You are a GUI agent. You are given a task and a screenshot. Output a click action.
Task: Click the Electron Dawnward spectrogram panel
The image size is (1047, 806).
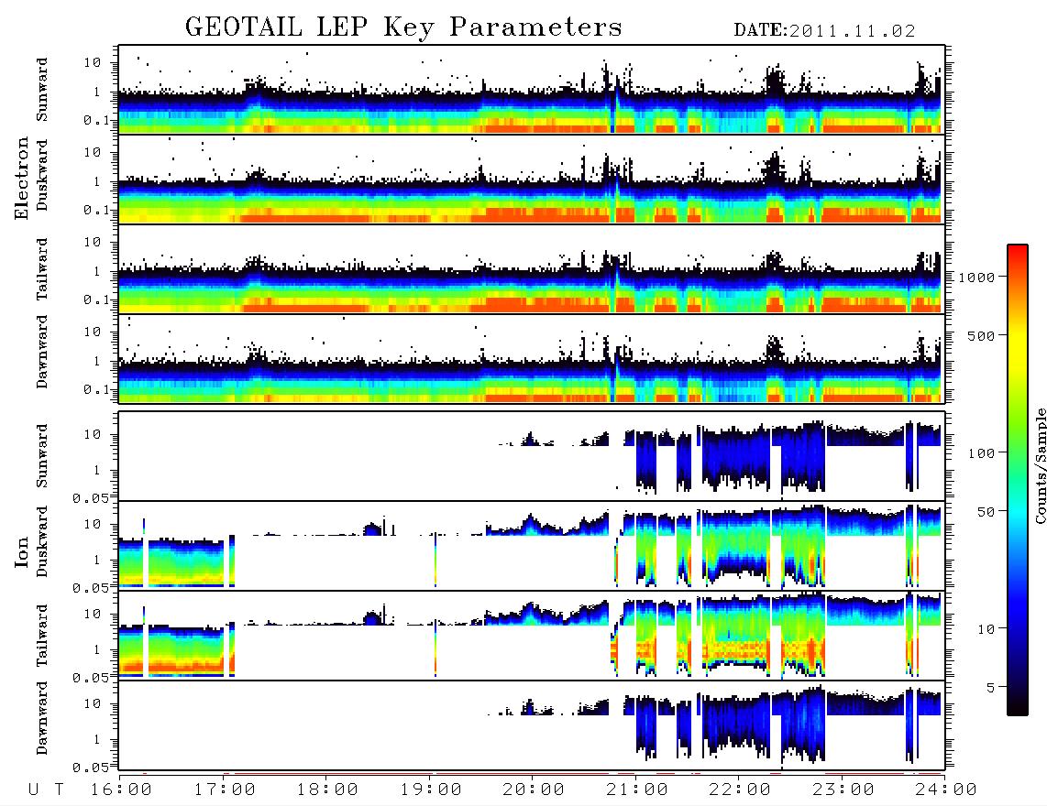coord(532,359)
